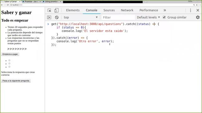Image resolution: width=202 pixels, height=113 pixels.
Task: Click the 'je je je je je je je je' text
Action: [x=17, y=49]
